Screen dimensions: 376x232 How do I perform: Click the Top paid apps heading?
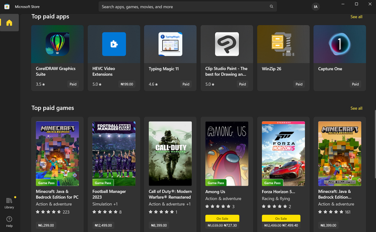[50, 16]
